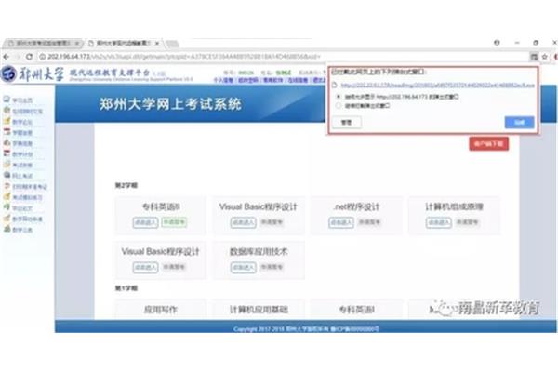This screenshot has width=558, height=372.
Task: Click the blue 完成 button in pop-up dialog
Action: [x=519, y=122]
